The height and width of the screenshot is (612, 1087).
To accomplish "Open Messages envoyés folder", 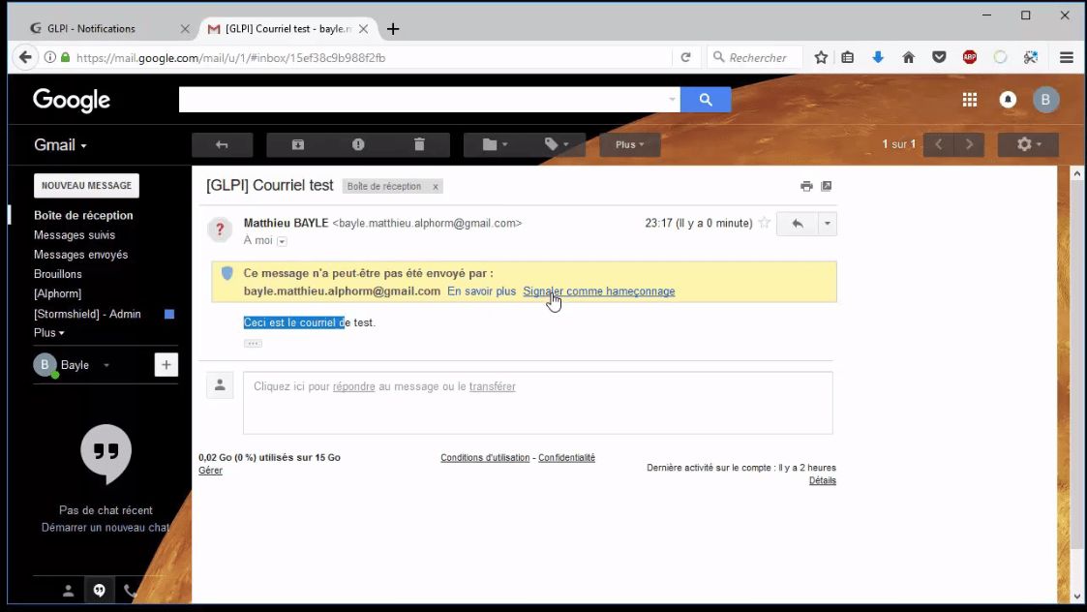I will click(x=80, y=255).
